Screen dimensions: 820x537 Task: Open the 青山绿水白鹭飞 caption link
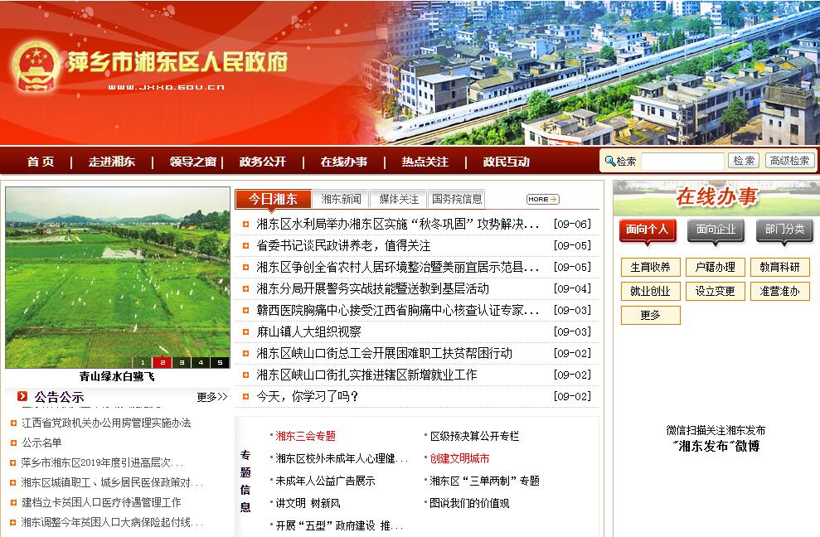[117, 376]
